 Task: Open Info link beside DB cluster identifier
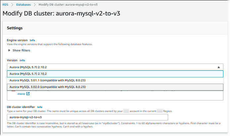click(x=40, y=107)
